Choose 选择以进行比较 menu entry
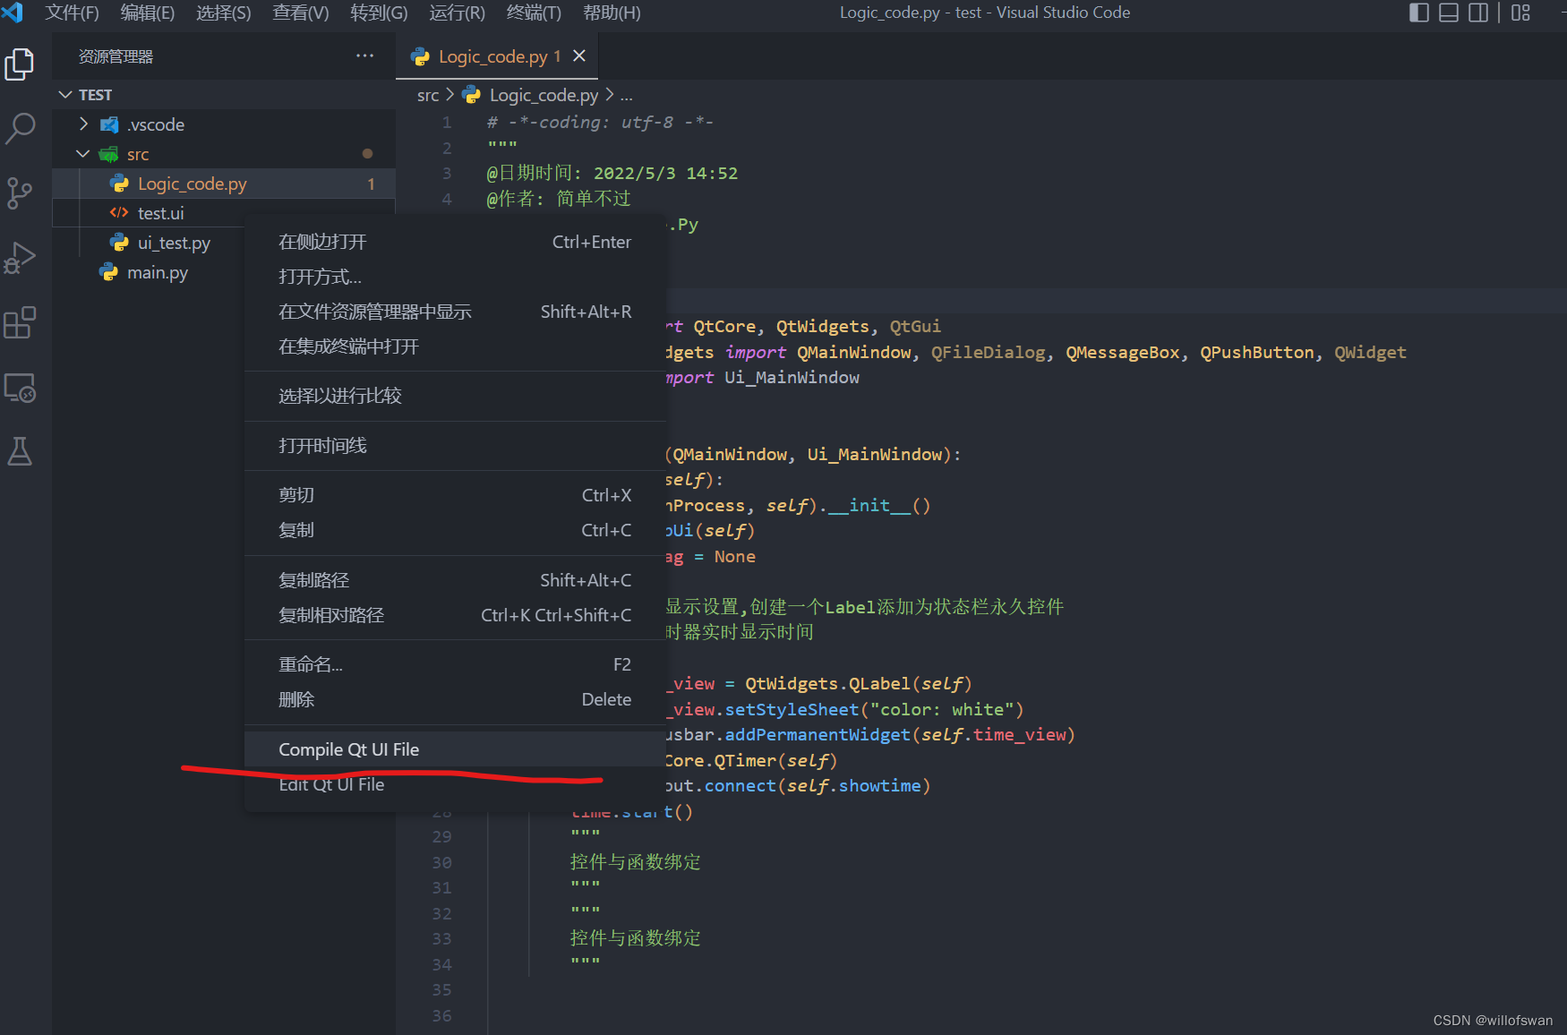 pos(455,396)
